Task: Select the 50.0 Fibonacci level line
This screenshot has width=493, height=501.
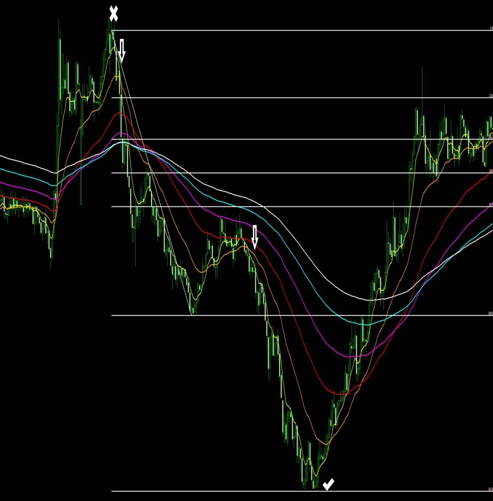Action: tap(302, 173)
